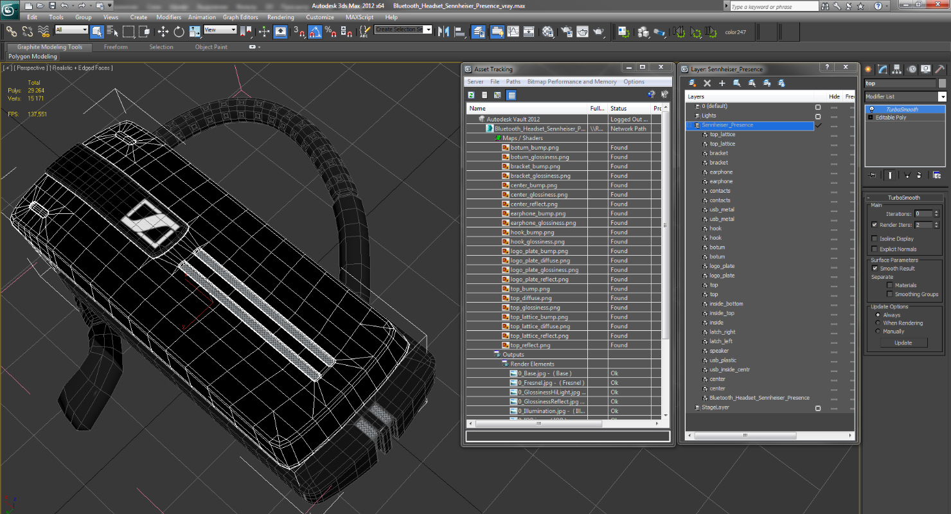Image resolution: width=951 pixels, height=514 pixels.
Task: Enable the Isoline Display checkbox
Action: (x=875, y=239)
